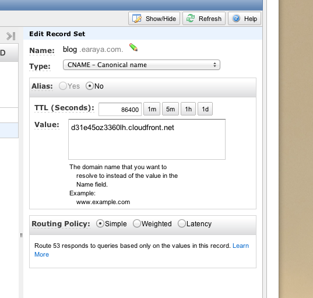
Task: Open the Type CNAME dropdown
Action: tap(142, 65)
